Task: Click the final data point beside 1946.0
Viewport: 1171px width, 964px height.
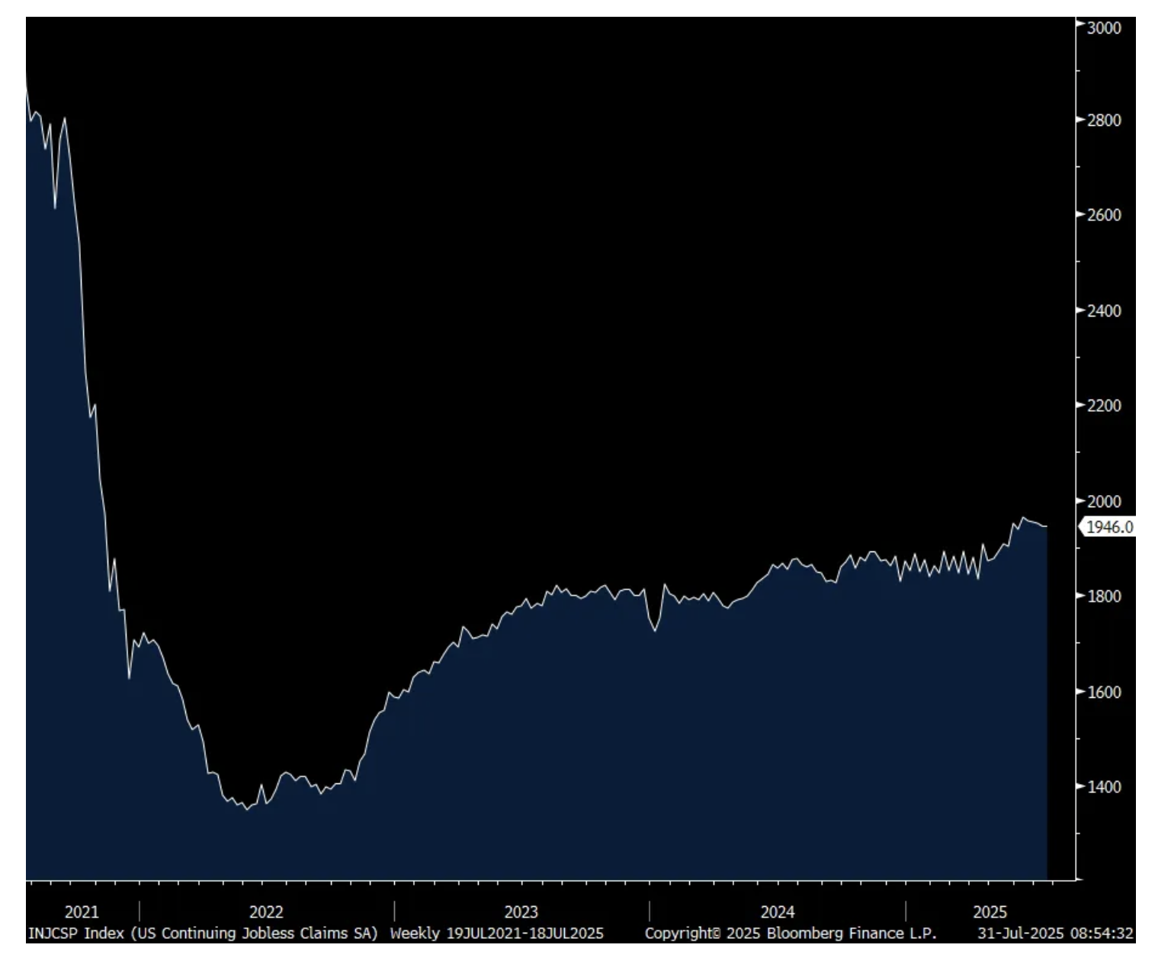Action: click(x=1047, y=526)
